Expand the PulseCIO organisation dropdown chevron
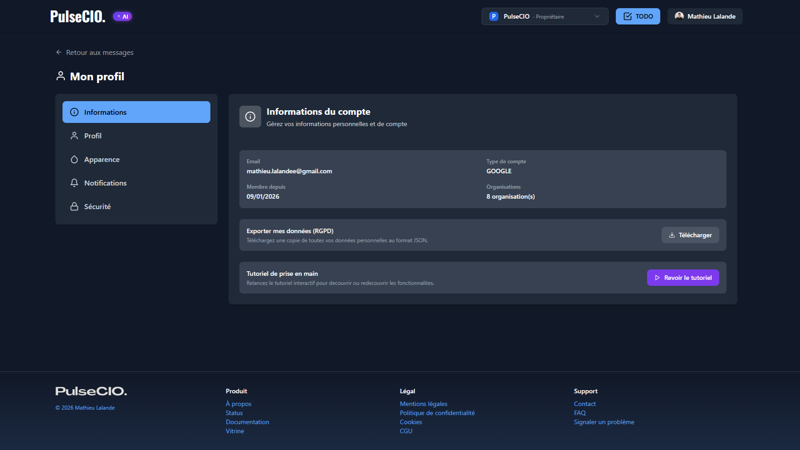 (597, 16)
